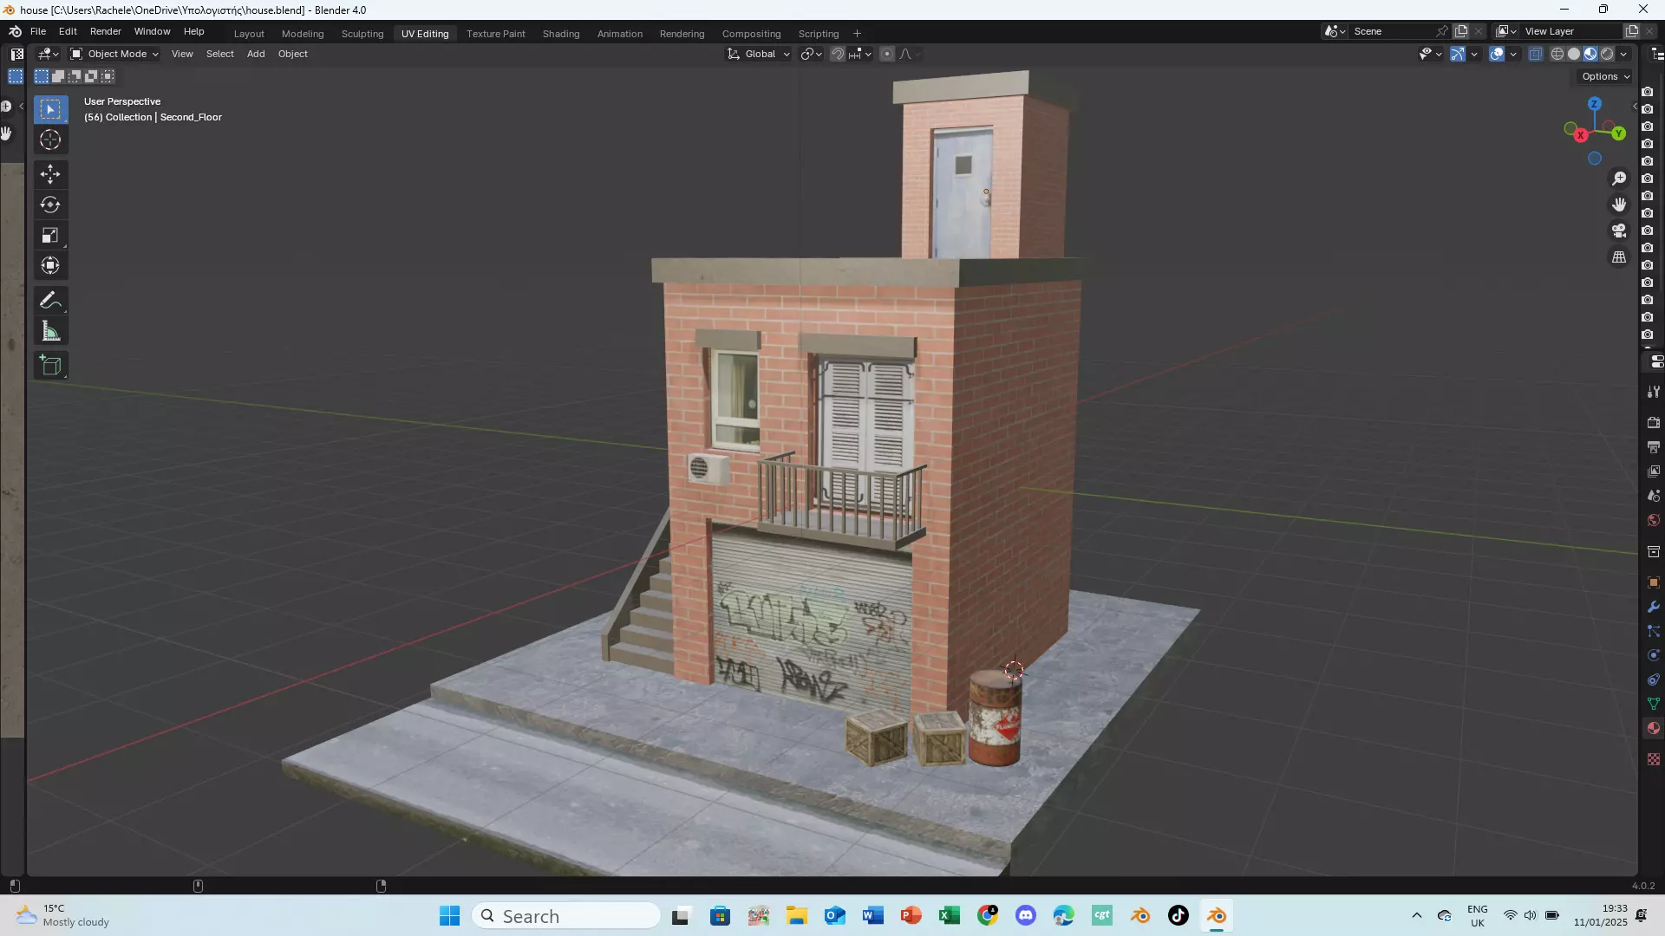The height and width of the screenshot is (936, 1665).
Task: Set selection mode to Extend
Action: (58, 76)
